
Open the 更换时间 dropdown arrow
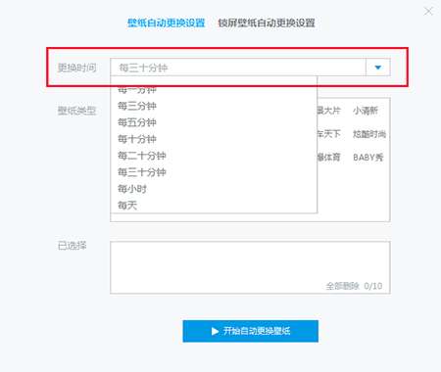pos(378,68)
